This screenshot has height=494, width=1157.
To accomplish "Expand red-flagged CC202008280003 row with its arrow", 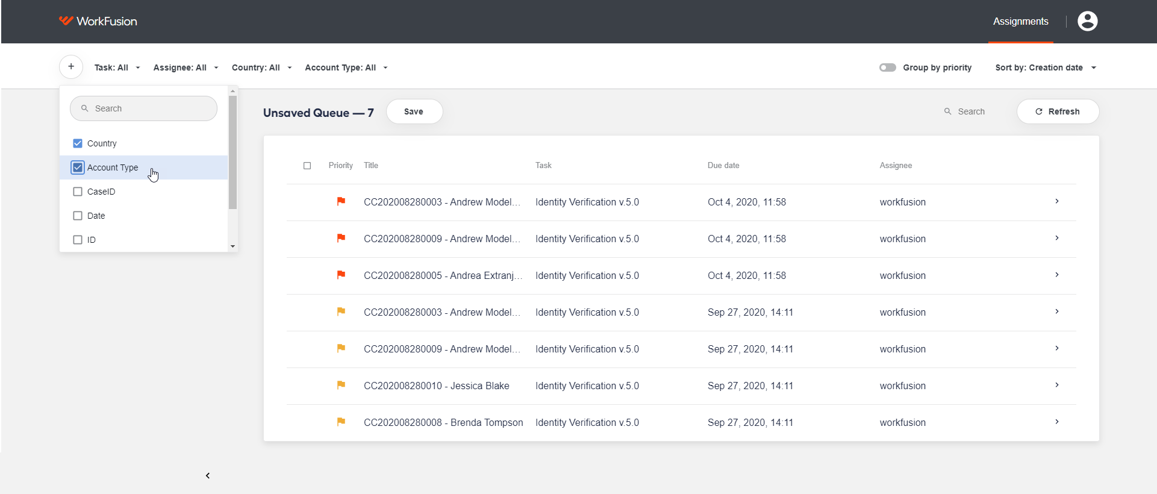I will coord(1057,201).
